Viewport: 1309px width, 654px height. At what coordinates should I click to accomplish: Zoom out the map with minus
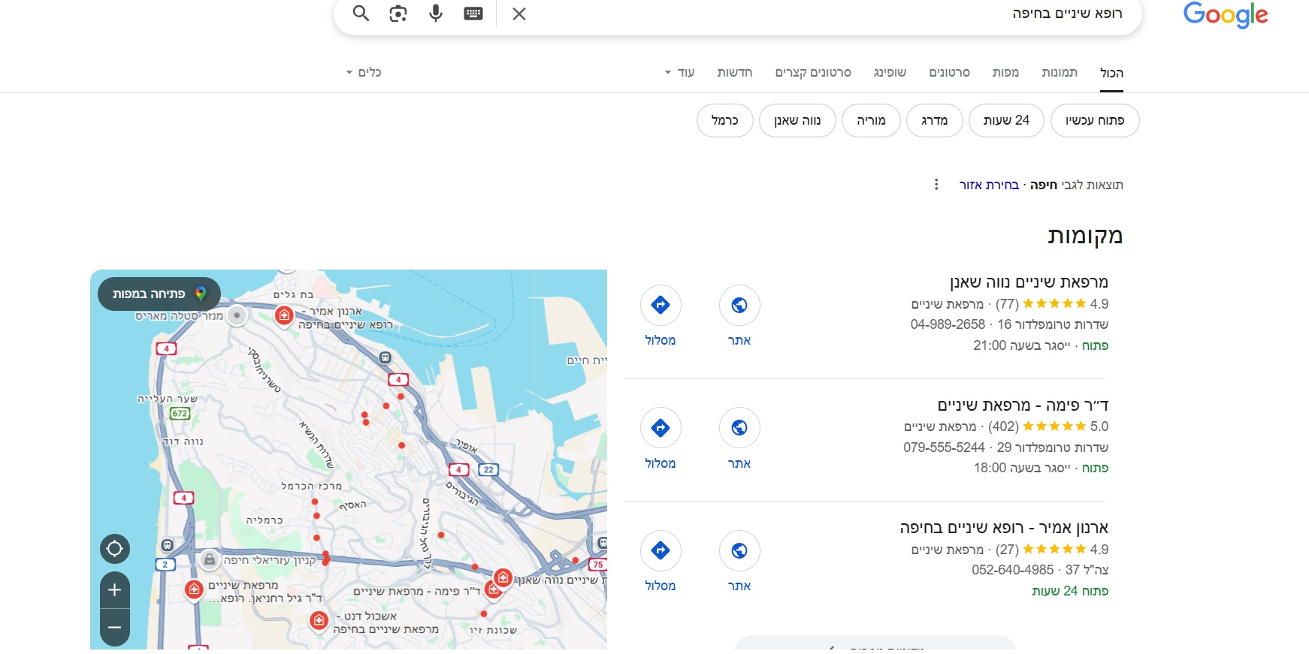(115, 628)
